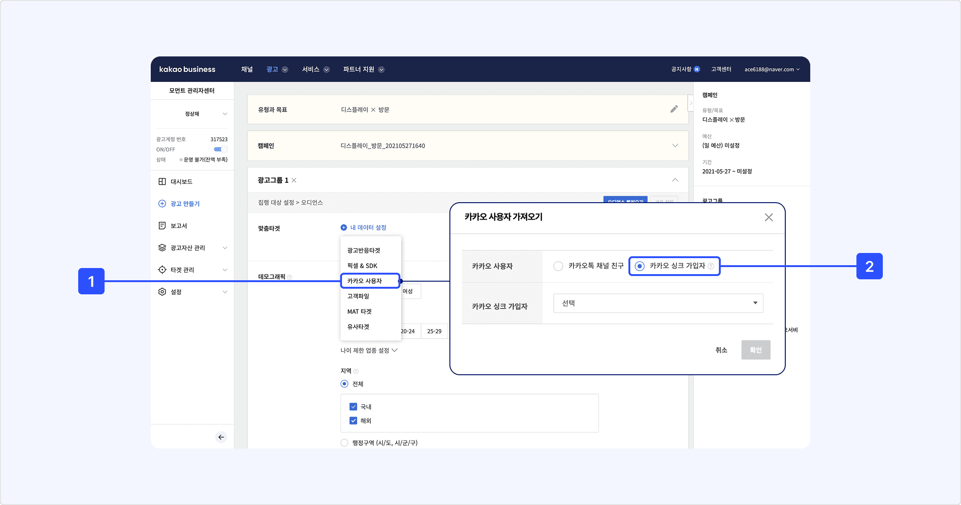Open the 서비스 top navigation menu
961x505 pixels.
[315, 69]
